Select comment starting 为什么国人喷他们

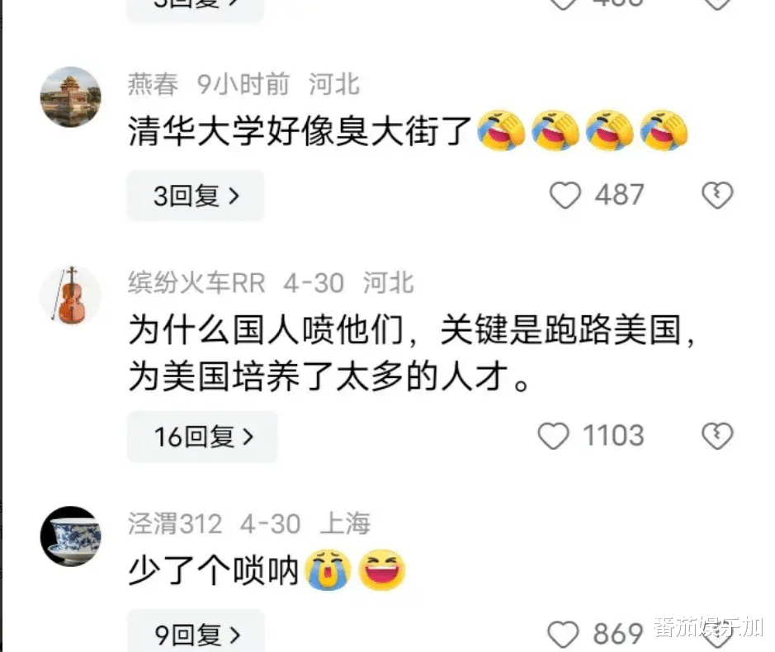tap(412, 353)
